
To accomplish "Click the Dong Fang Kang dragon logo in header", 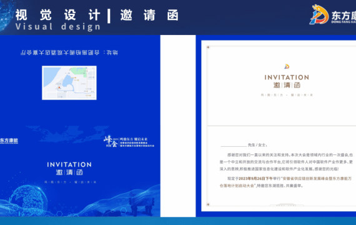I will point(319,14).
